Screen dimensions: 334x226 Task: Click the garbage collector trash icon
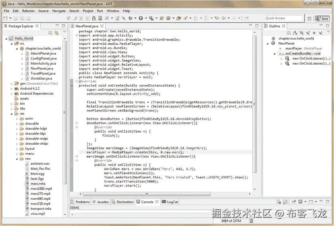252,221
